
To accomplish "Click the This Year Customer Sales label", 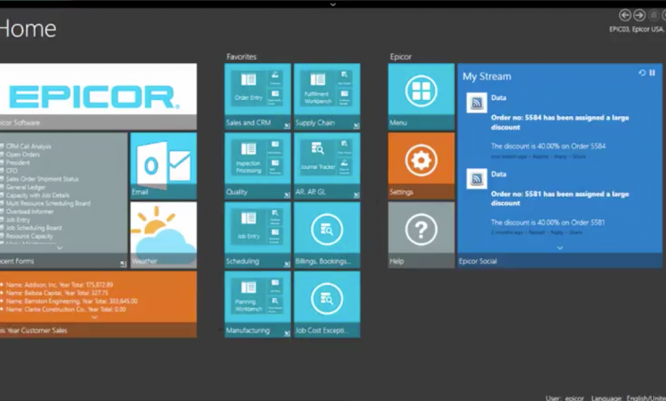I will (33, 330).
